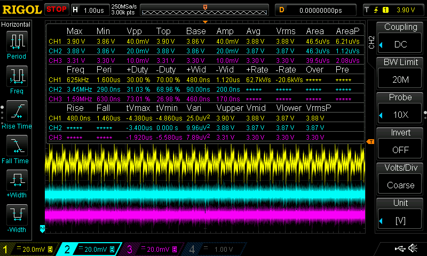The height and width of the screenshot is (256, 427).
Task: Click the orange trigger level marker
Action: 369,141
